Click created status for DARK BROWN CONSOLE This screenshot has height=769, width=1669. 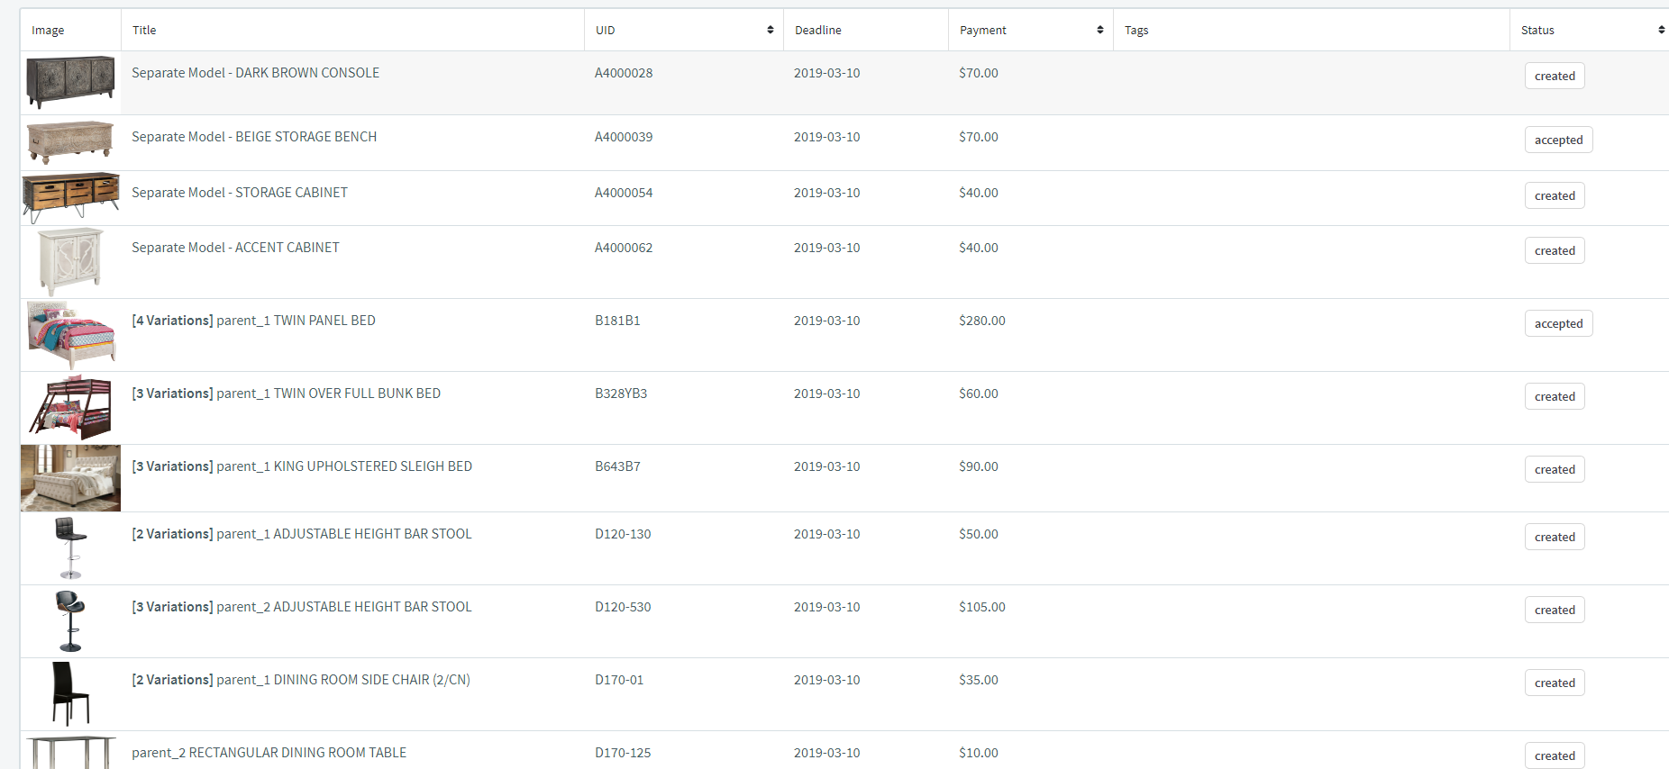click(x=1554, y=76)
